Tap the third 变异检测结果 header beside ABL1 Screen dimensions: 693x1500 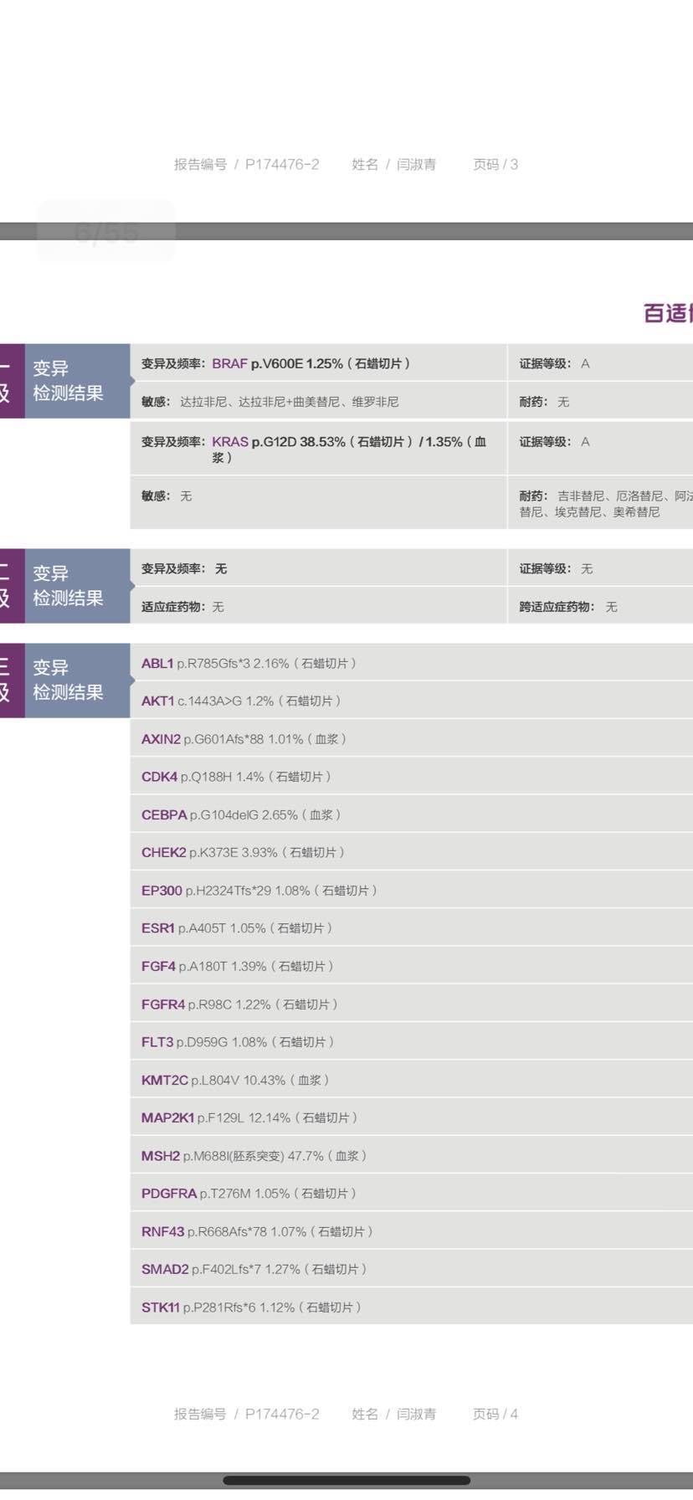point(68,680)
